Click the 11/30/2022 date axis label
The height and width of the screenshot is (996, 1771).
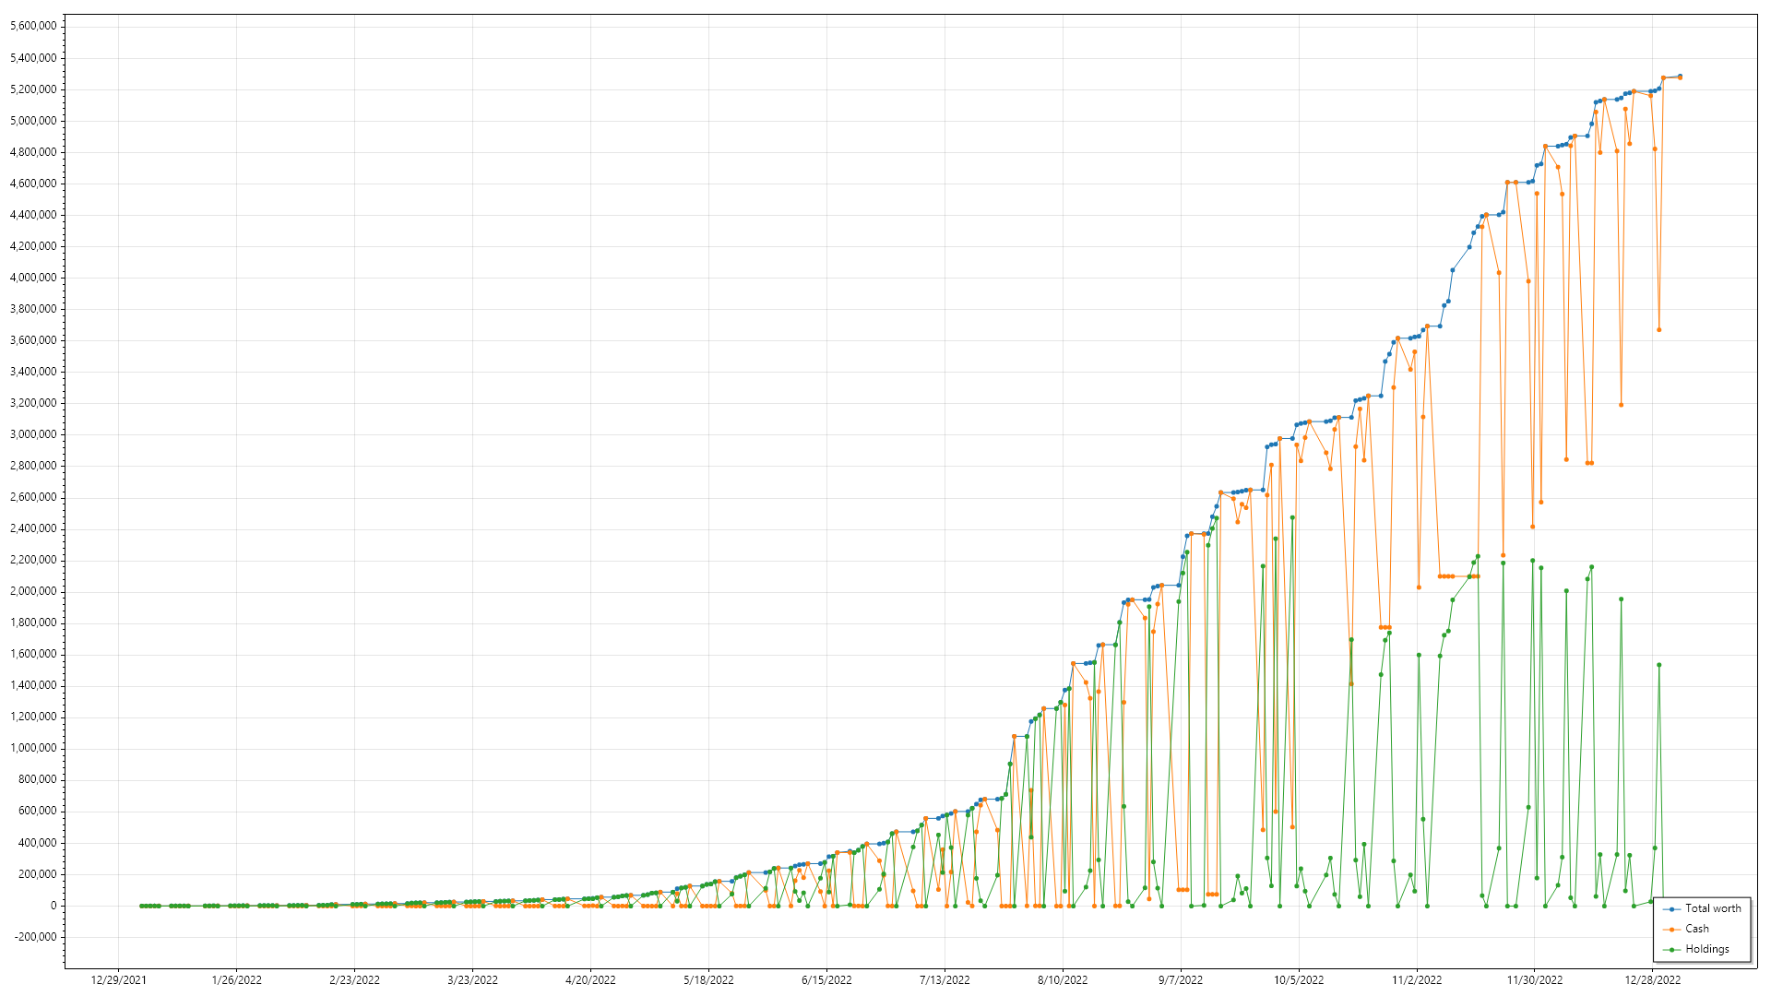(1535, 980)
